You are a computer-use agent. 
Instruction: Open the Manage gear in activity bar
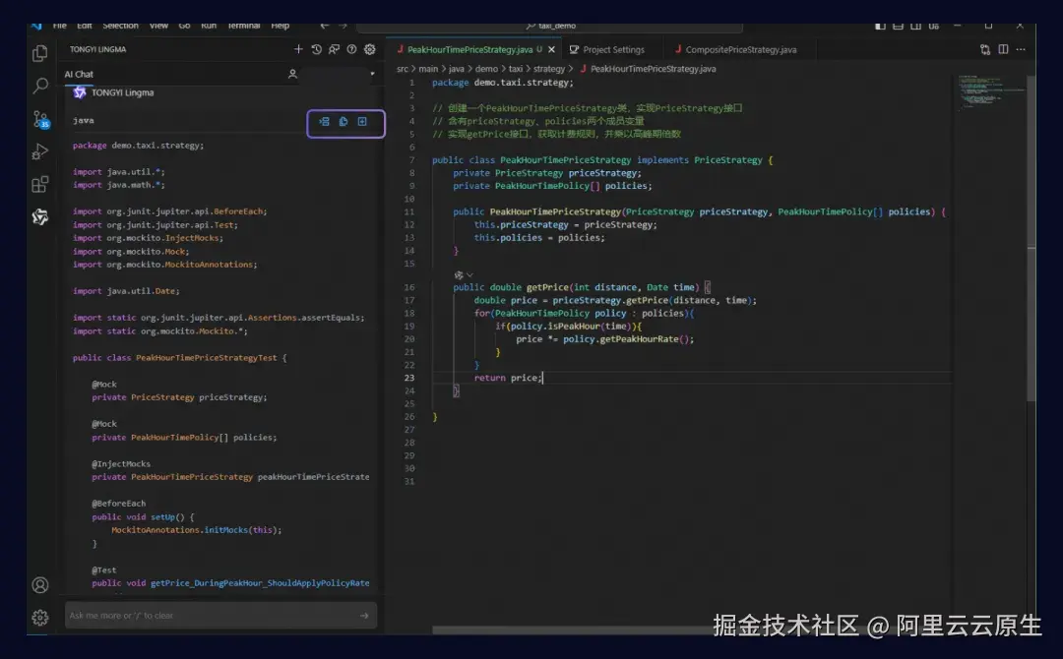[x=40, y=618]
